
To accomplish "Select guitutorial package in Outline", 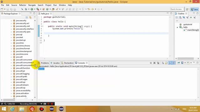I will click(x=187, y=24).
